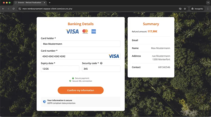Click the Card number input field
Screen dimensions: 211x117
[74, 56]
